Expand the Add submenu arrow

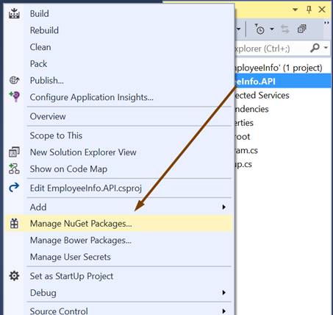[223, 207]
